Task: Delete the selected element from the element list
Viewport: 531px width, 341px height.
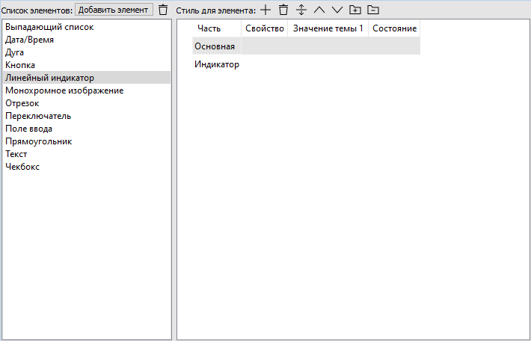Action: click(163, 10)
